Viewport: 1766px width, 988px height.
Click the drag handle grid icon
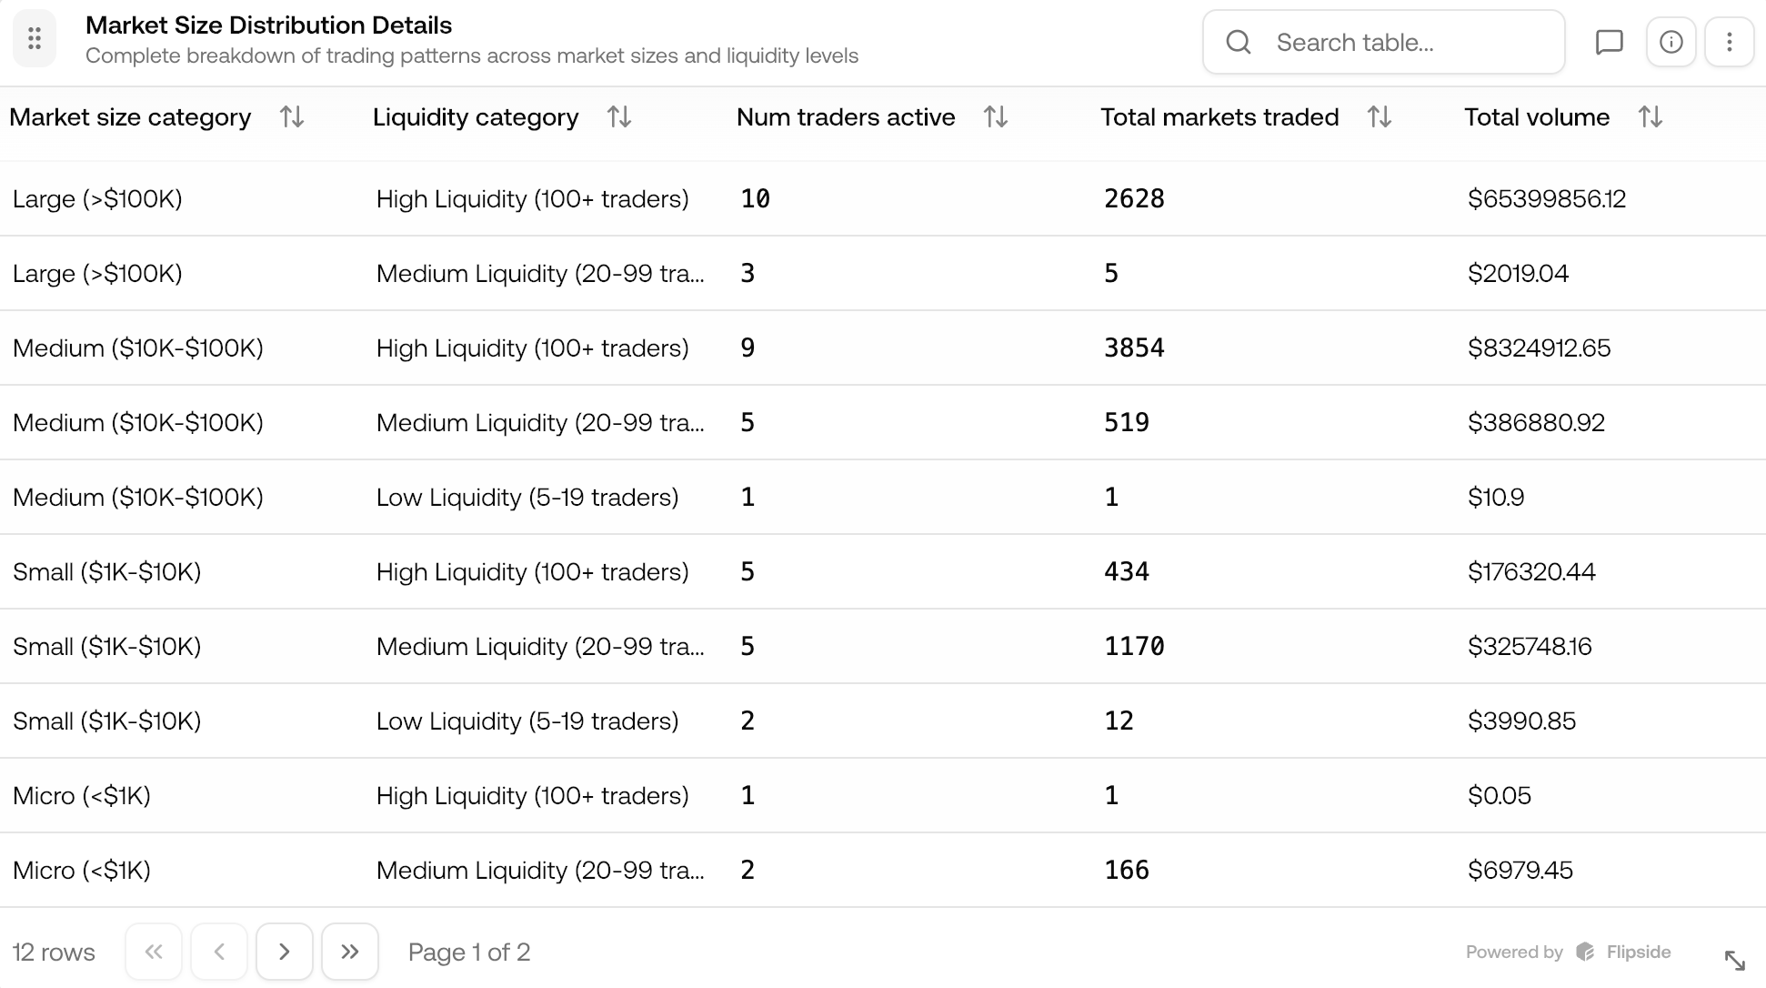pyautogui.click(x=35, y=38)
